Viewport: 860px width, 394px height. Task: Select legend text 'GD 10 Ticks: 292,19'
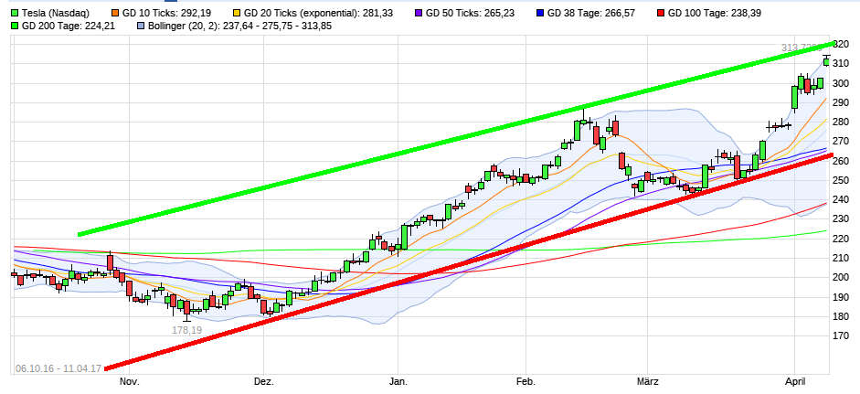[x=166, y=13]
